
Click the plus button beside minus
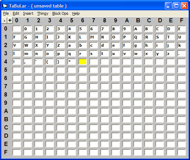pos(10,21)
